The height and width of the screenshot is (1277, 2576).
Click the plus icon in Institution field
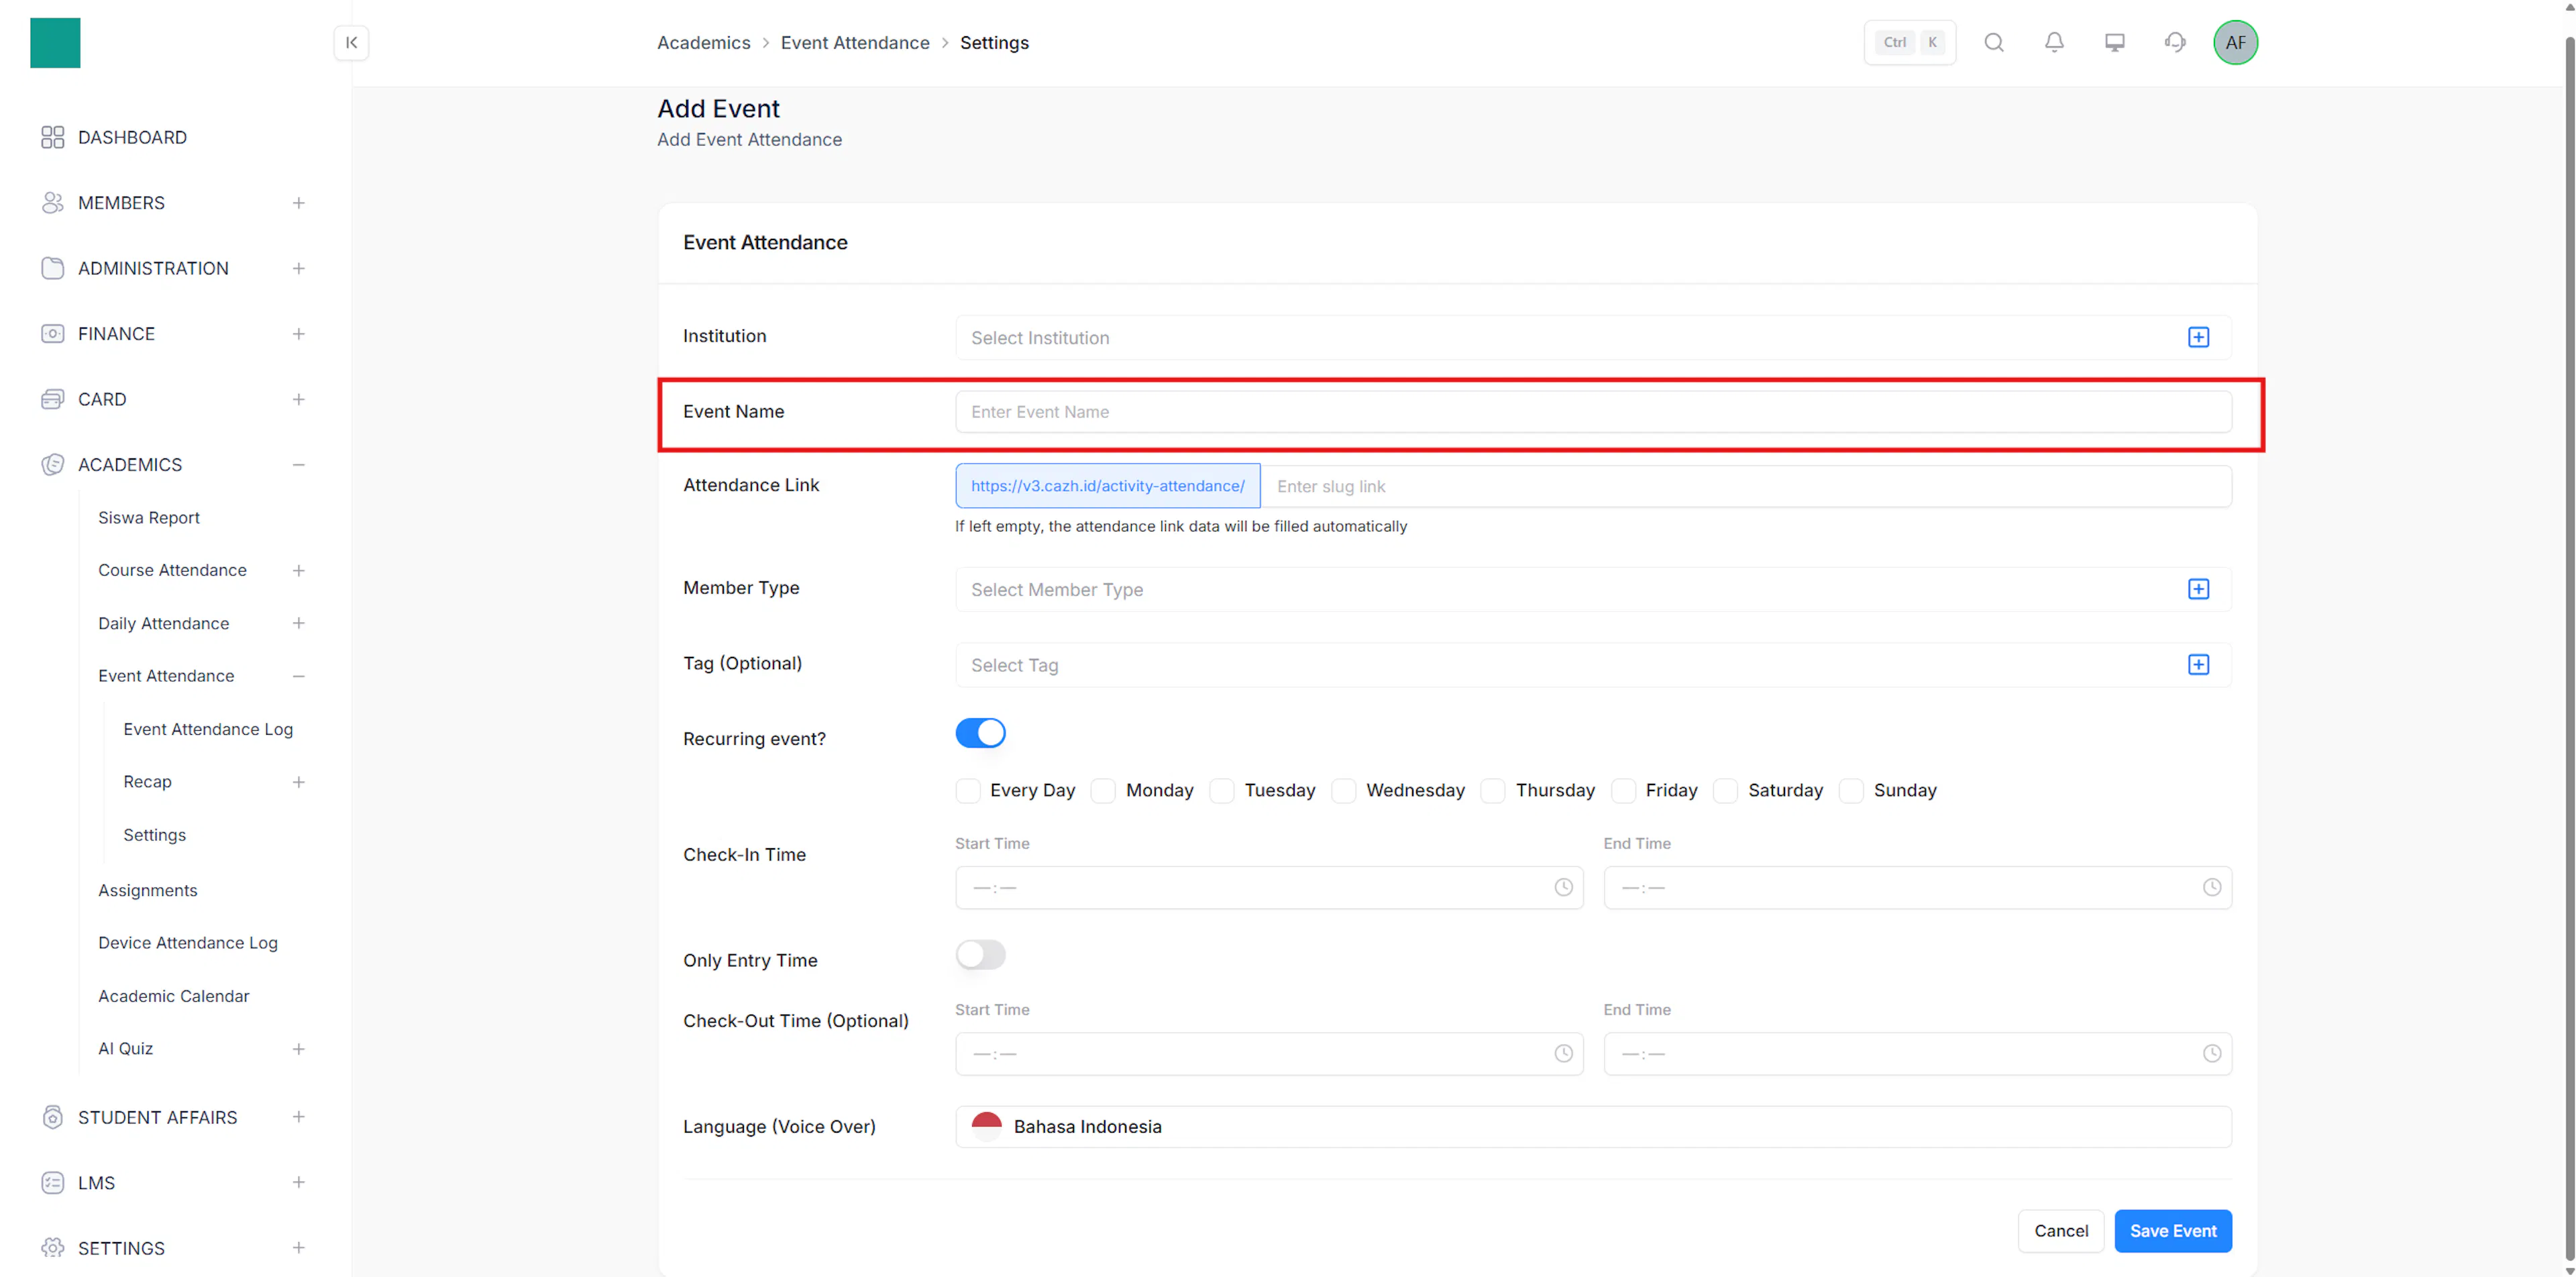click(2198, 337)
